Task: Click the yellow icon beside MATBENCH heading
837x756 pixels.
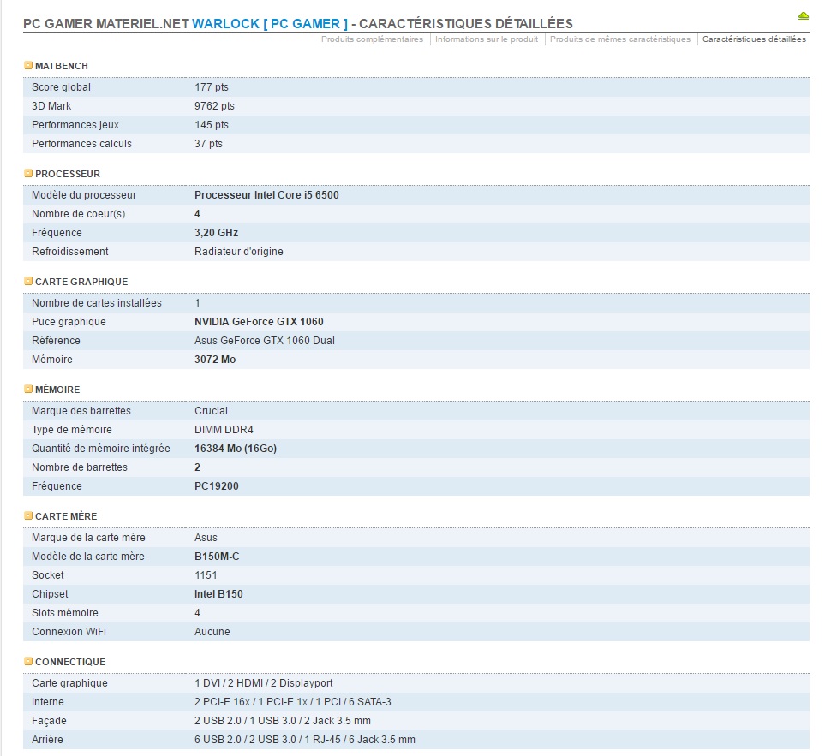Action: [x=28, y=66]
